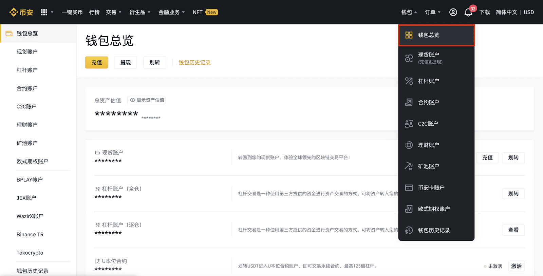
Task: Click the futures account icon in dropdown
Action: tap(409, 102)
